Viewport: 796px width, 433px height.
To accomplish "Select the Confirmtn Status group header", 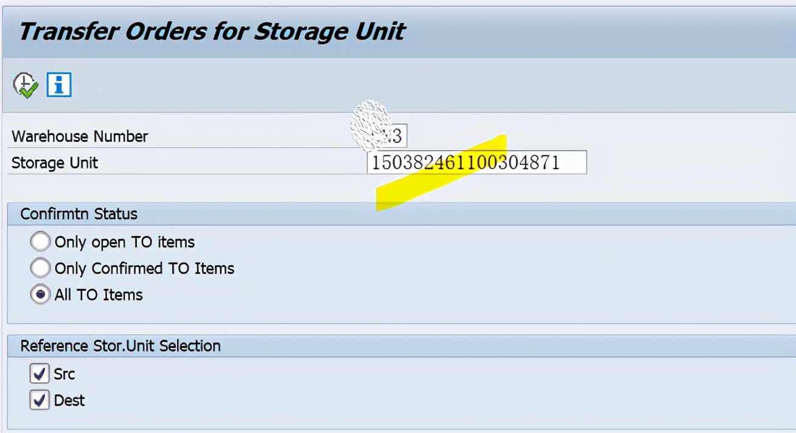I will click(79, 214).
